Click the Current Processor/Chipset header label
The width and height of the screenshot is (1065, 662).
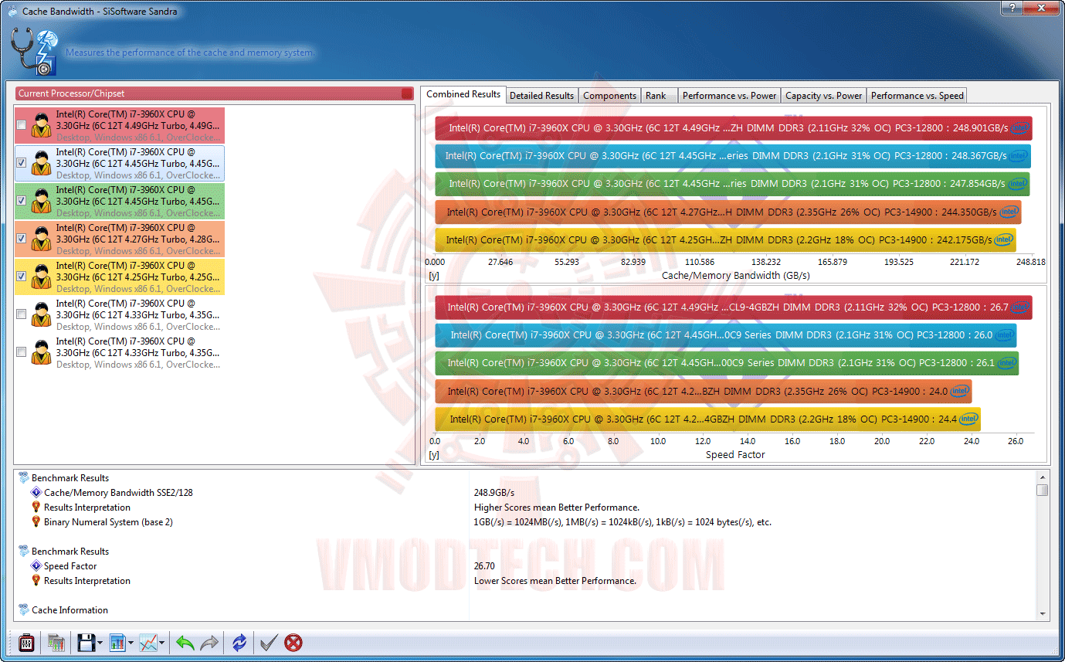[x=72, y=93]
